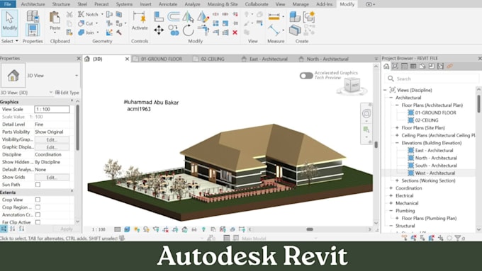
Task: Click the Notch geometry tool
Action: [x=88, y=14]
